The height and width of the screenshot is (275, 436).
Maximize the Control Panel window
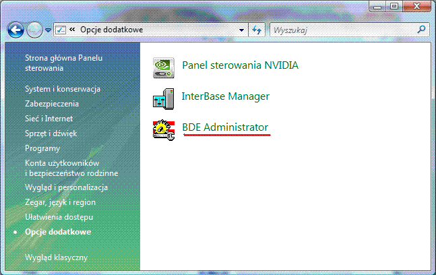pyautogui.click(x=394, y=6)
